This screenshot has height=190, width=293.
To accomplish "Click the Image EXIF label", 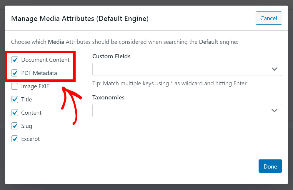I will pos(35,86).
